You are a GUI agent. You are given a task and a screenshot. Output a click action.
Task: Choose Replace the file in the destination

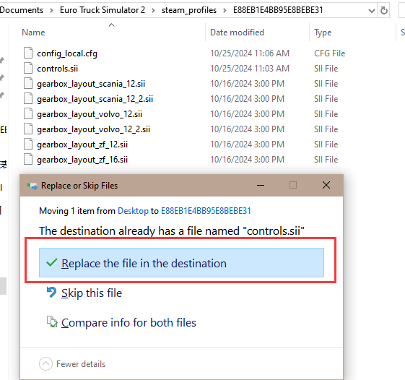pyautogui.click(x=181, y=263)
